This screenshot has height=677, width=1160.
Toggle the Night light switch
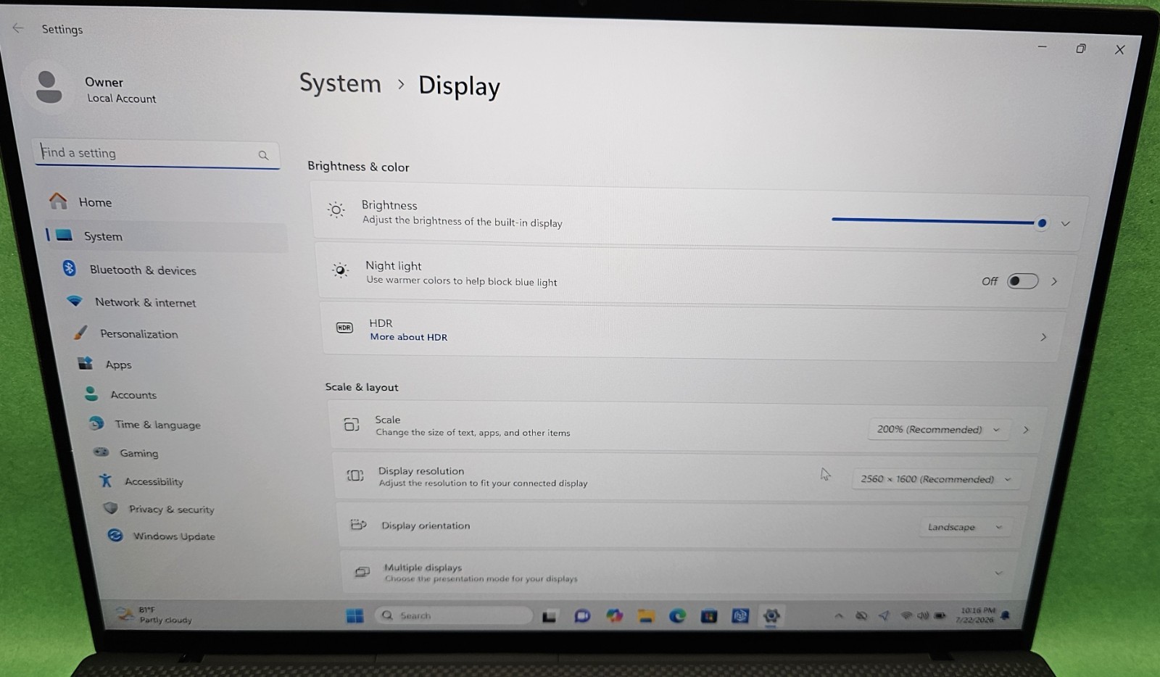coord(1022,281)
